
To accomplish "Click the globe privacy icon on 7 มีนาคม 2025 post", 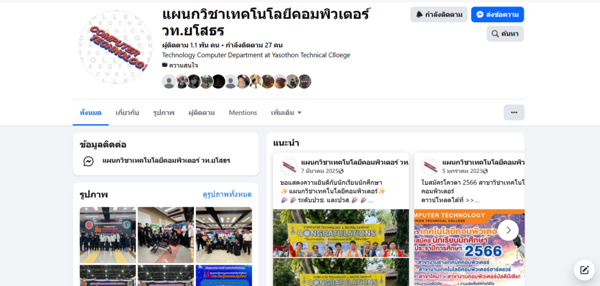I will click(x=341, y=171).
